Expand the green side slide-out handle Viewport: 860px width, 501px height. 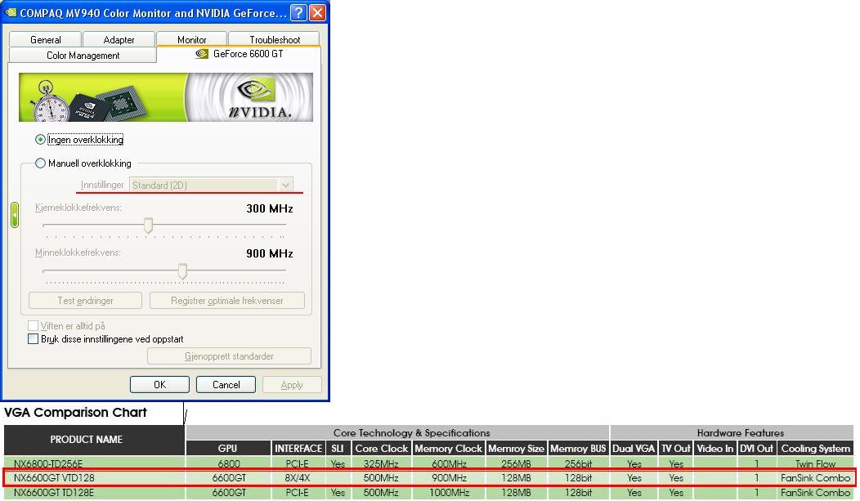tap(15, 214)
